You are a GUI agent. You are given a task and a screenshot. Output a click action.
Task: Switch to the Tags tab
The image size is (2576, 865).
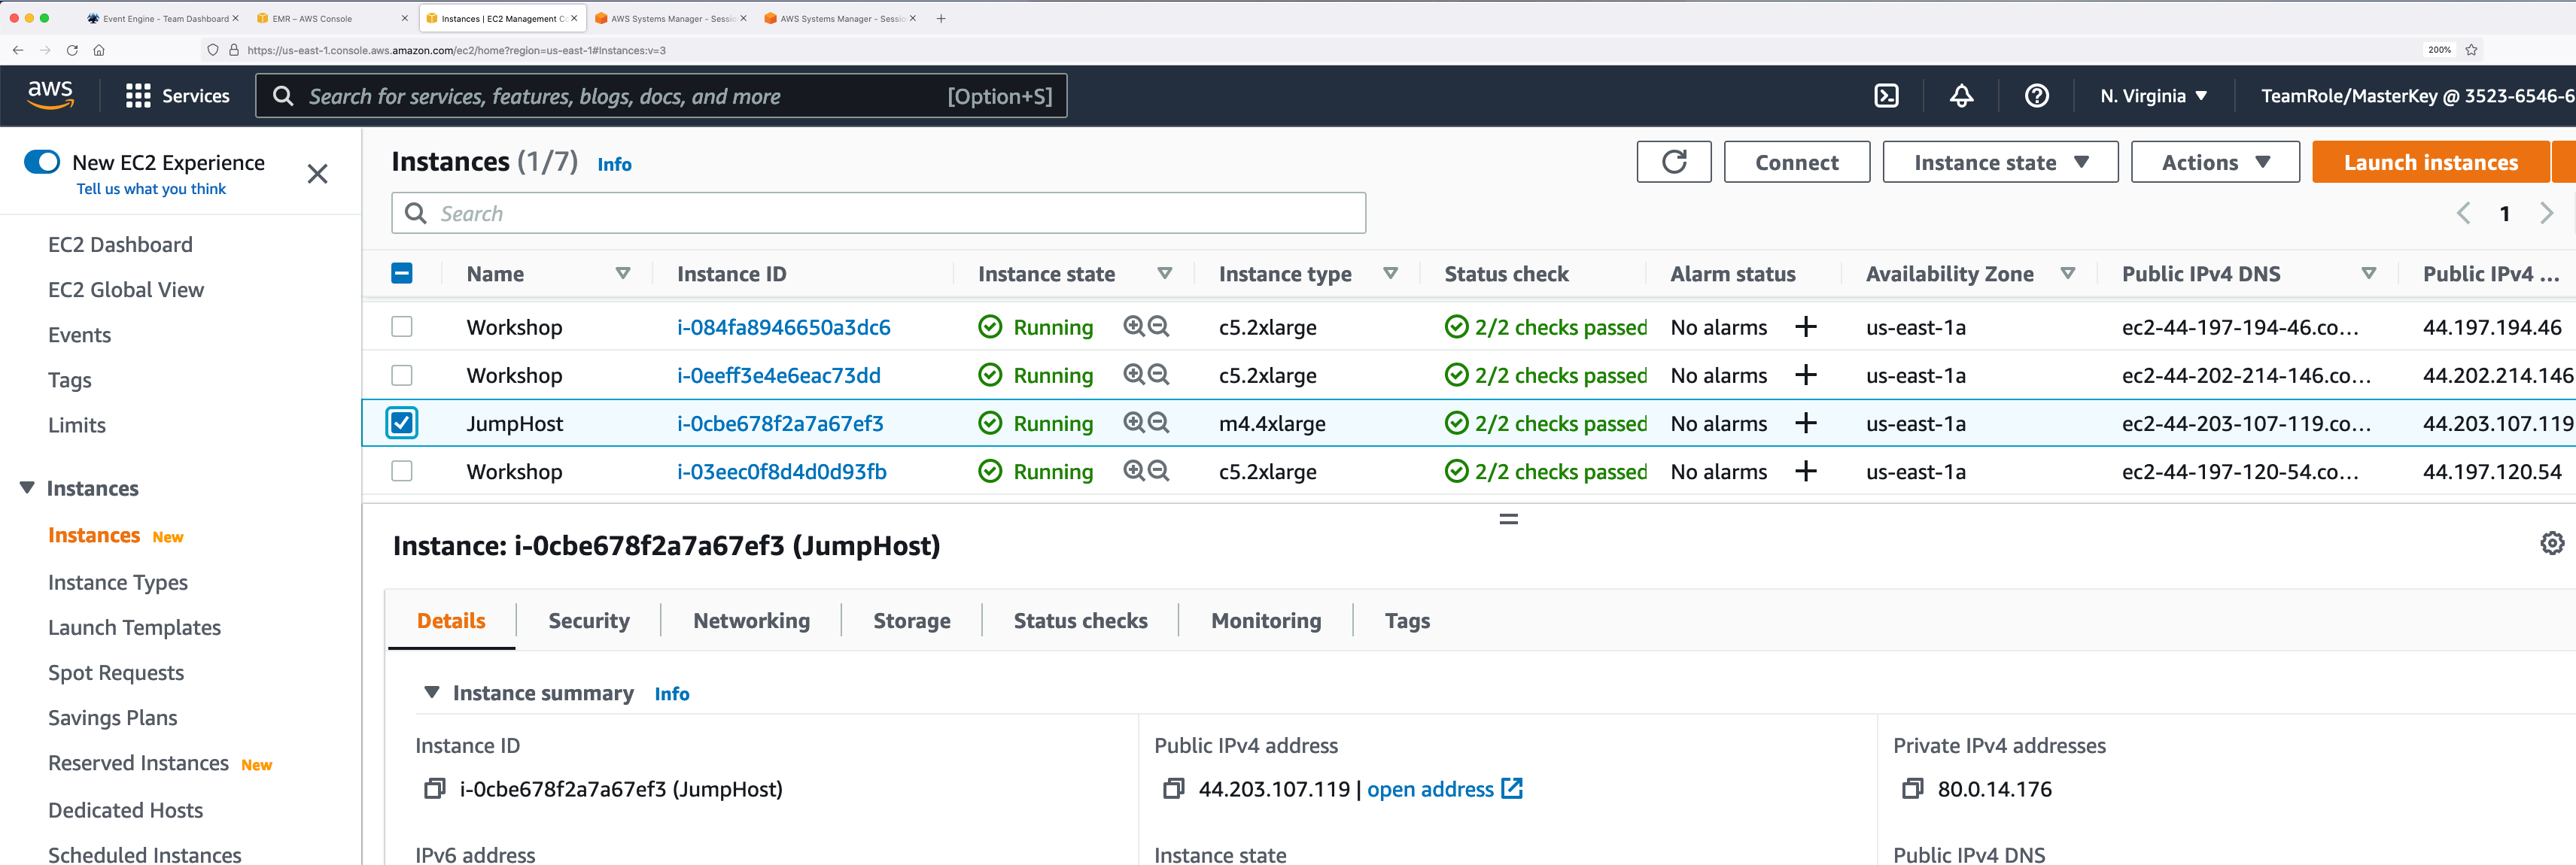1407,621
